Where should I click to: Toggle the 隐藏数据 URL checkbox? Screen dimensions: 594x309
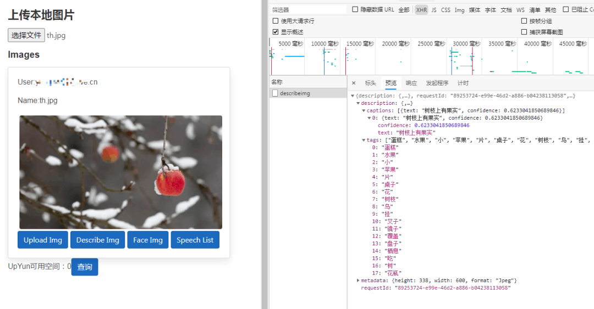click(x=355, y=9)
